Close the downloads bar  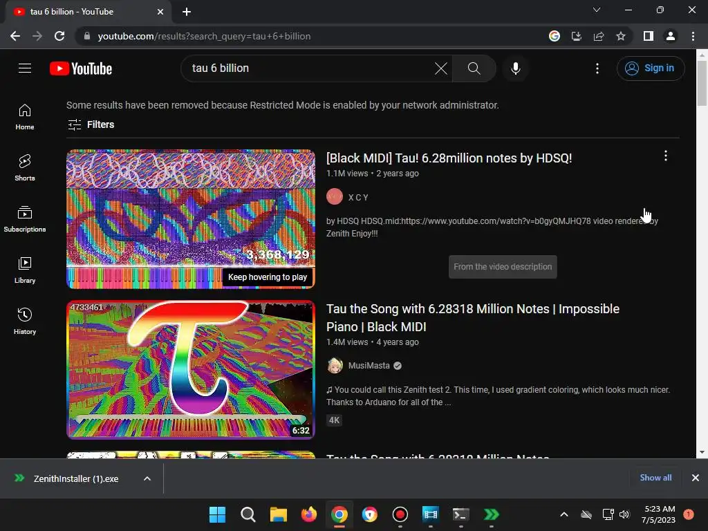696,478
